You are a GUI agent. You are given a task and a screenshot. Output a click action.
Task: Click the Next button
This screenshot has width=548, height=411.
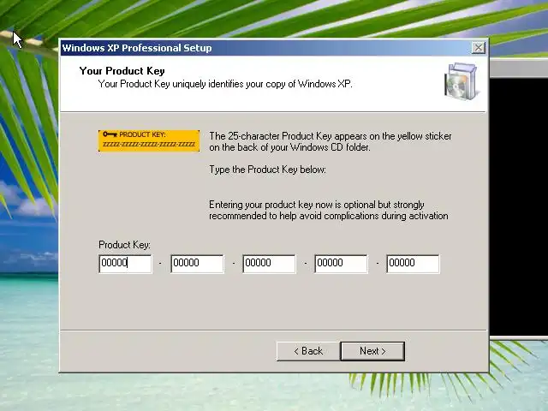coord(372,351)
